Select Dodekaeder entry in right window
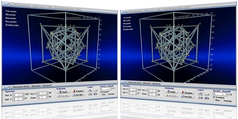This screenshot has width=238, height=119. click(128, 29)
